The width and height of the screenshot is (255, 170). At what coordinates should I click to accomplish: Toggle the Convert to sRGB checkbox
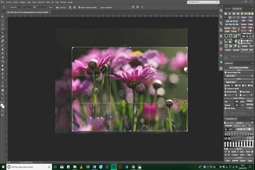(225, 89)
